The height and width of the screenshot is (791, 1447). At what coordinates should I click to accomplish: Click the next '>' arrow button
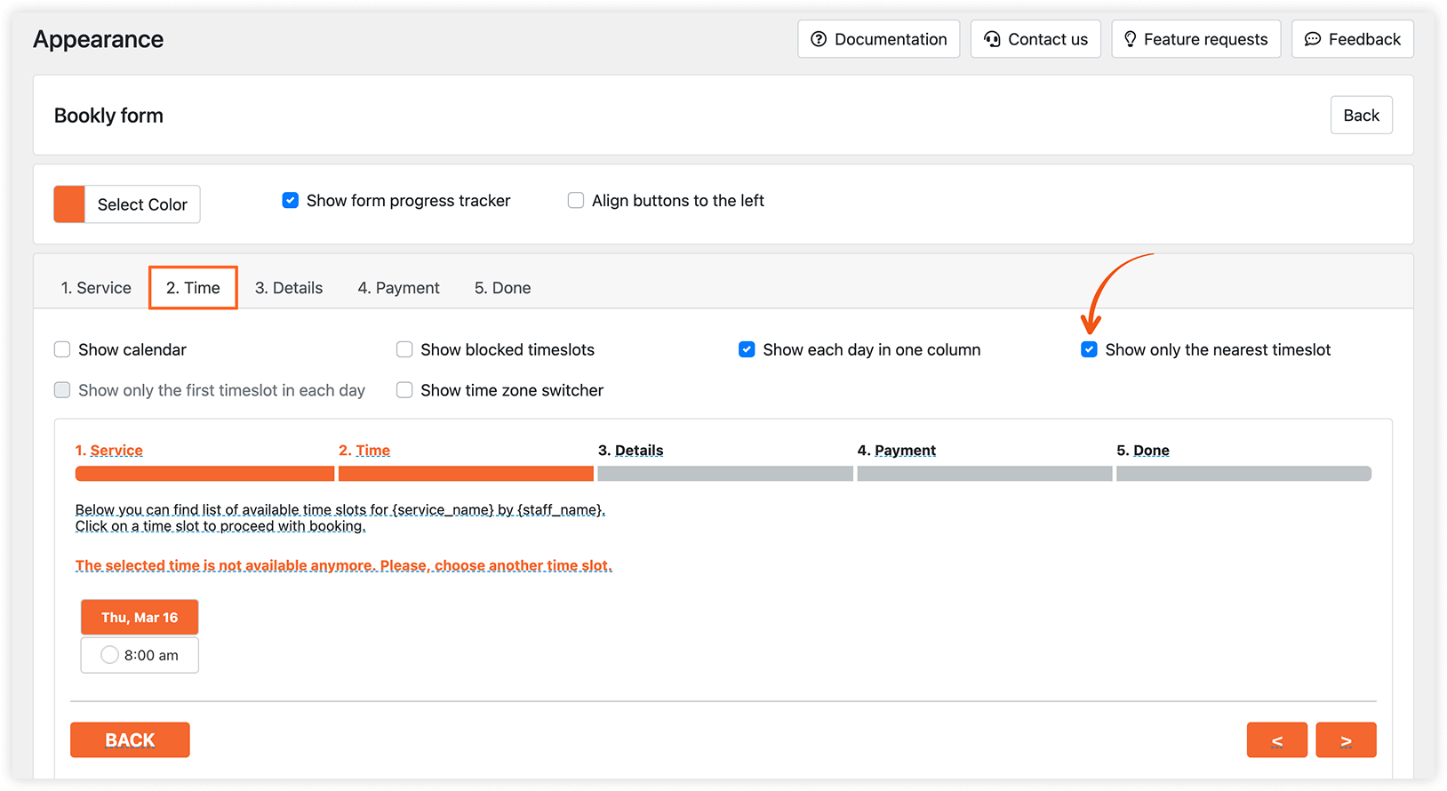click(1347, 740)
